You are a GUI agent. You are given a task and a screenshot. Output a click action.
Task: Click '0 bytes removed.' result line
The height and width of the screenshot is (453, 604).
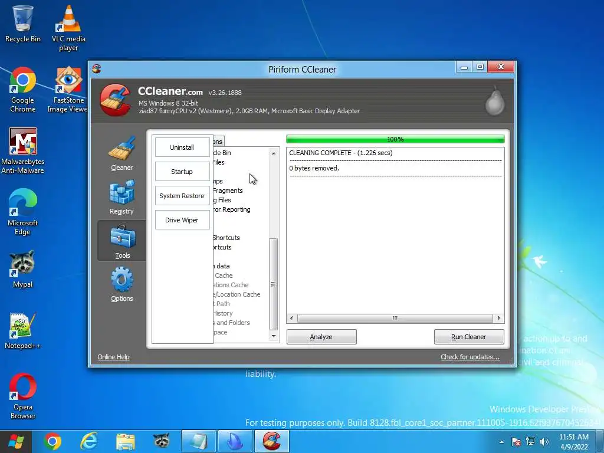point(314,168)
